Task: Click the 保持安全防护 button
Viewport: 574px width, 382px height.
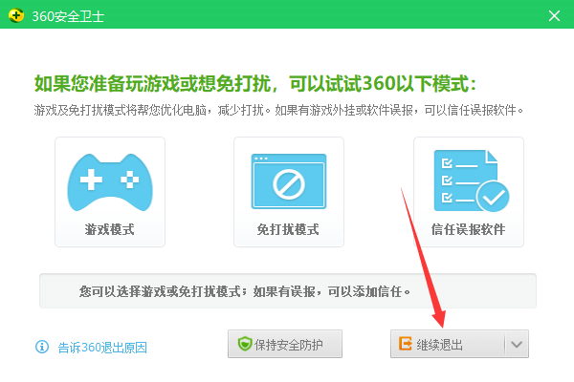Action: [x=285, y=344]
